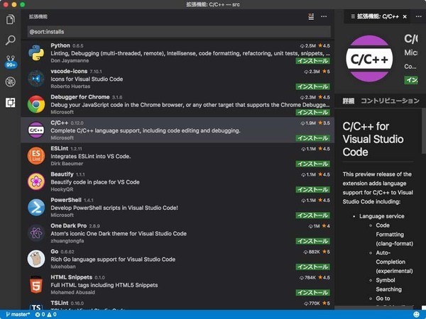426x319 pixels.
Task: Install the vscode-icons extension
Action: click(312, 86)
